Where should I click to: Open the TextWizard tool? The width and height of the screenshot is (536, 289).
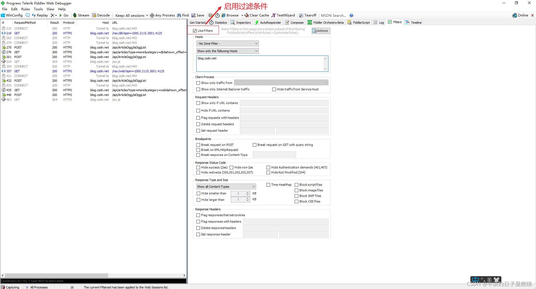283,15
